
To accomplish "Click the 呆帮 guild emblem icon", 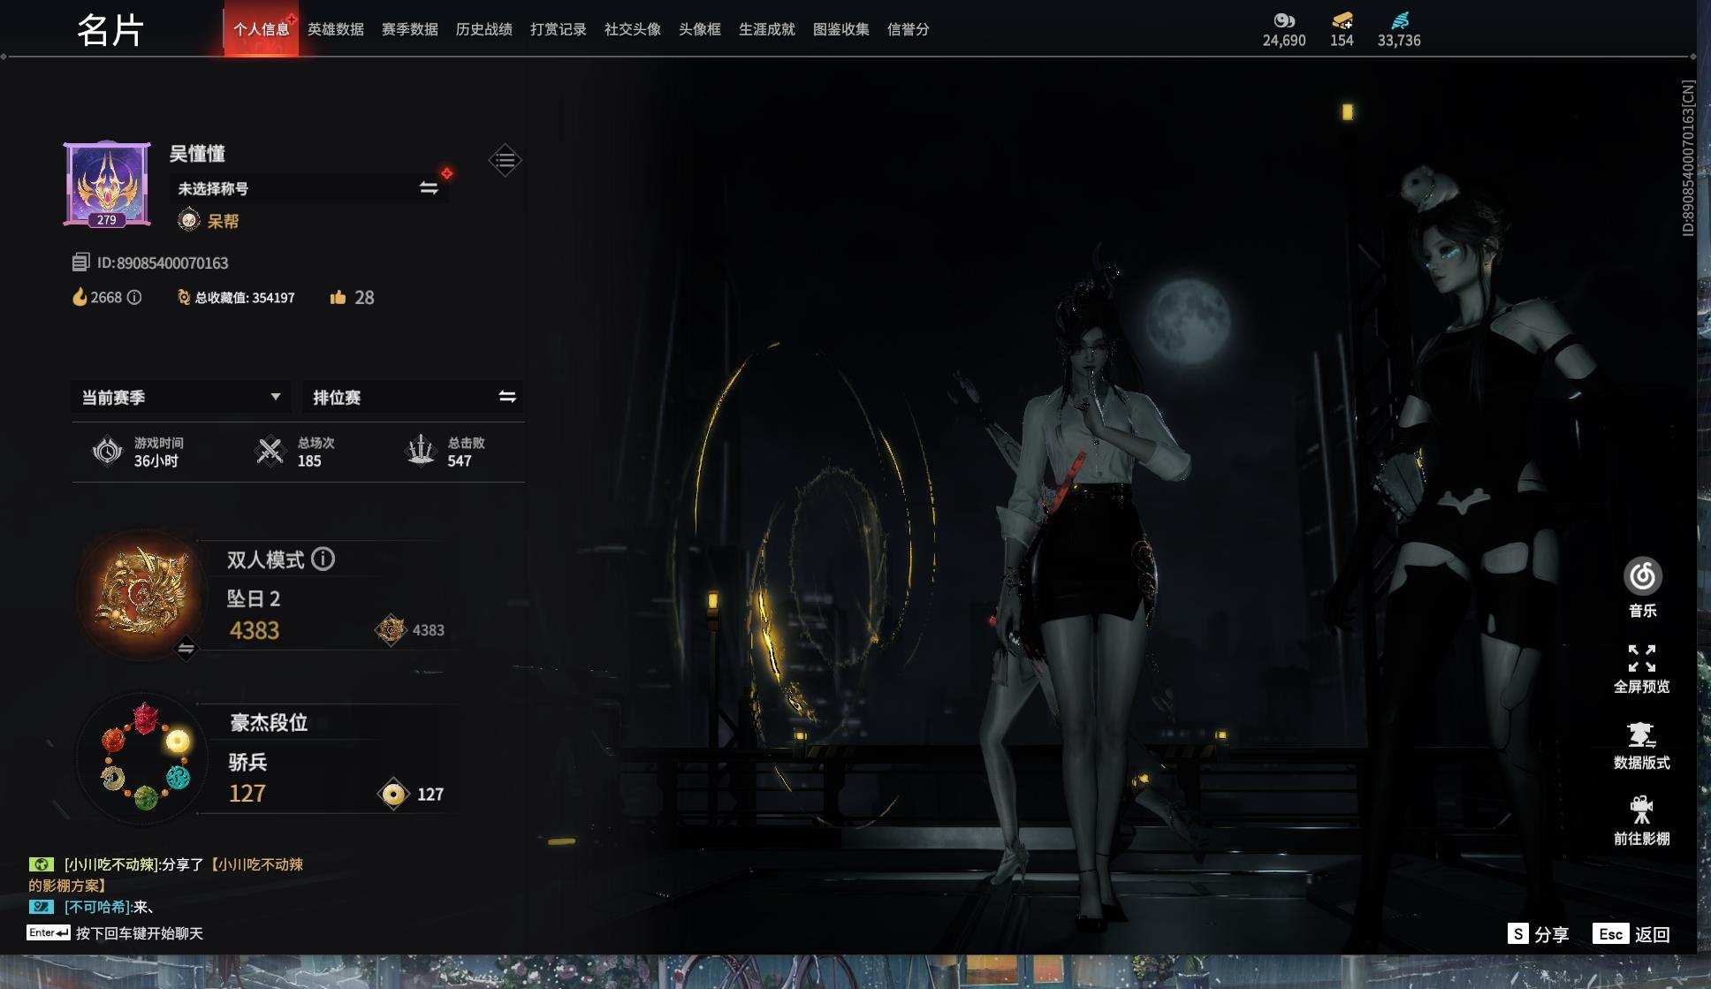I will tap(188, 220).
